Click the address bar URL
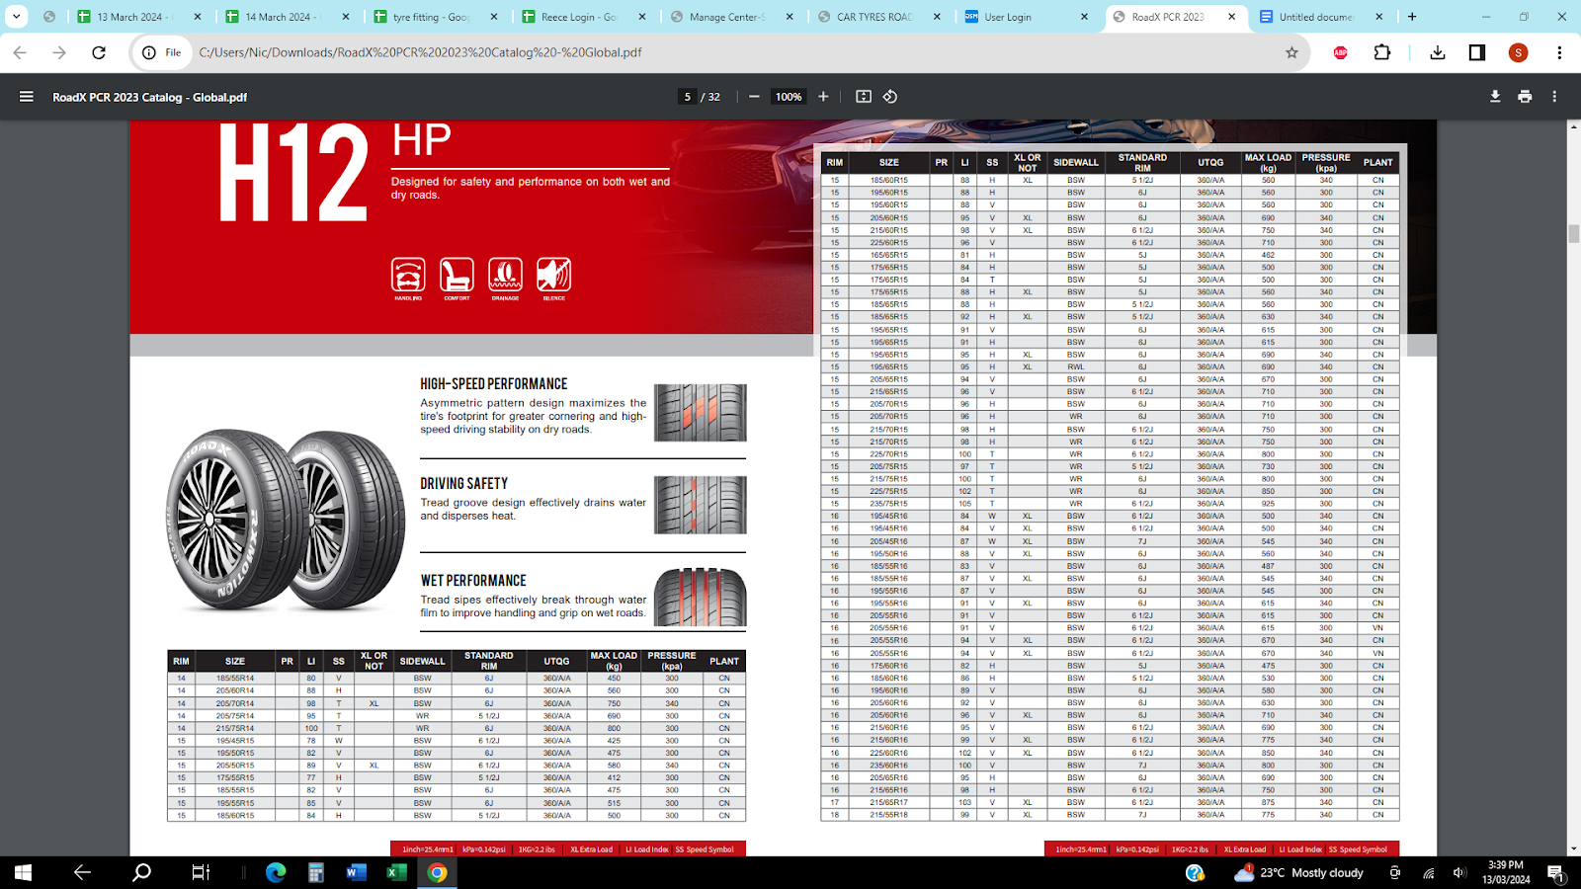Image resolution: width=1581 pixels, height=889 pixels. (421, 52)
